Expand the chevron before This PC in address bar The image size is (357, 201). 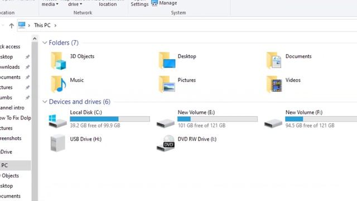[x=29, y=26]
